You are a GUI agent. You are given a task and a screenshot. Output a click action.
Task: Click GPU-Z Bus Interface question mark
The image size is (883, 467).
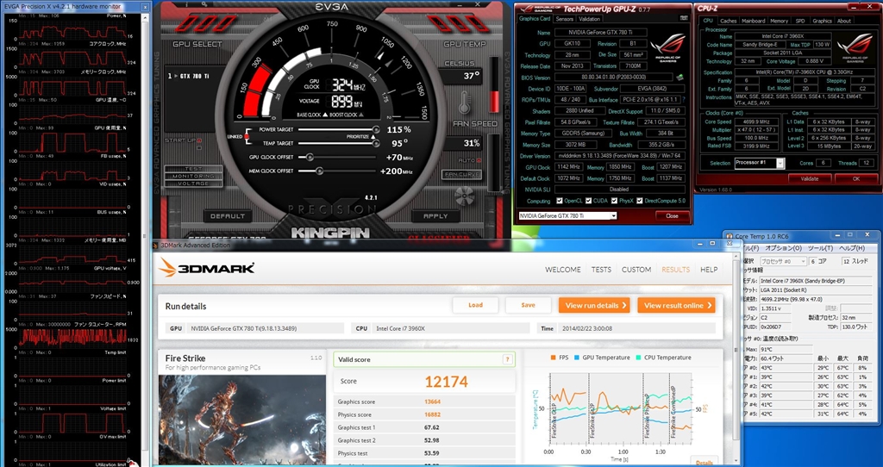click(x=684, y=100)
